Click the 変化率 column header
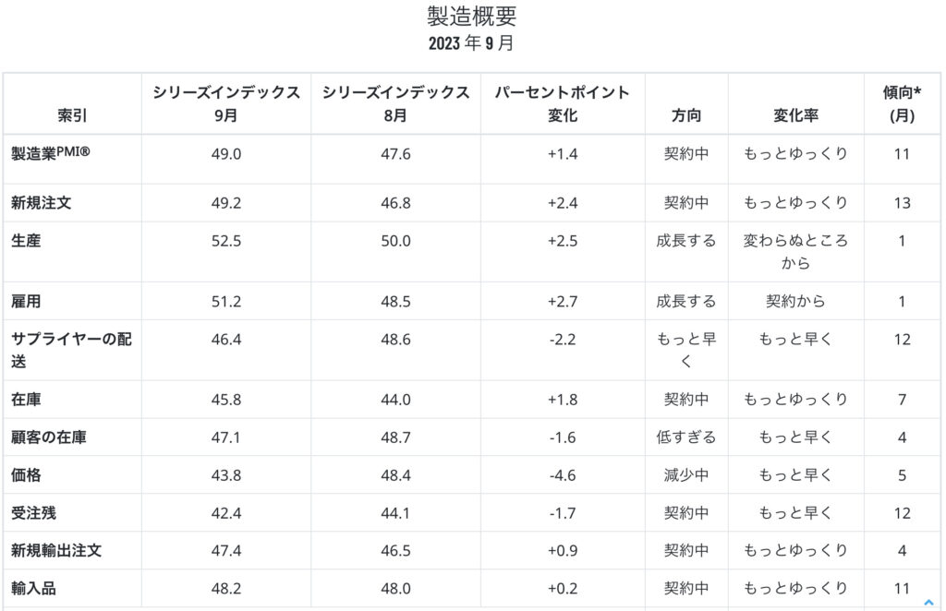This screenshot has width=946, height=611. tap(795, 115)
